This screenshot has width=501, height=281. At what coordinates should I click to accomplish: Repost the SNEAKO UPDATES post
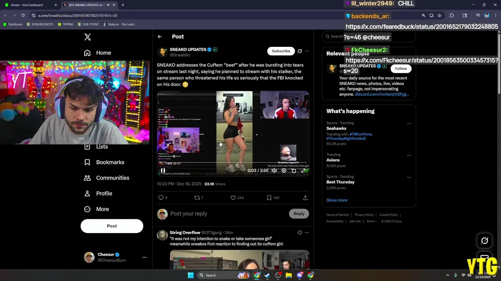pyautogui.click(x=197, y=198)
